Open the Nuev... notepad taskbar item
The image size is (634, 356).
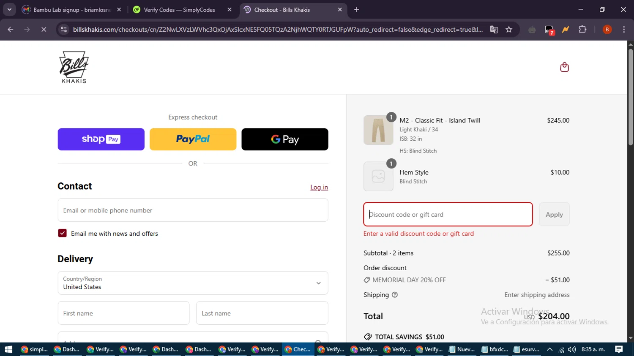point(462,349)
